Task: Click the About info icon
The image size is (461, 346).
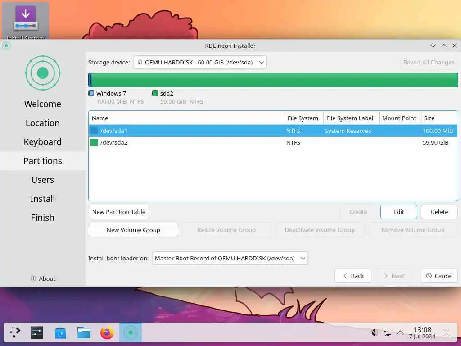Action: pyautogui.click(x=33, y=278)
